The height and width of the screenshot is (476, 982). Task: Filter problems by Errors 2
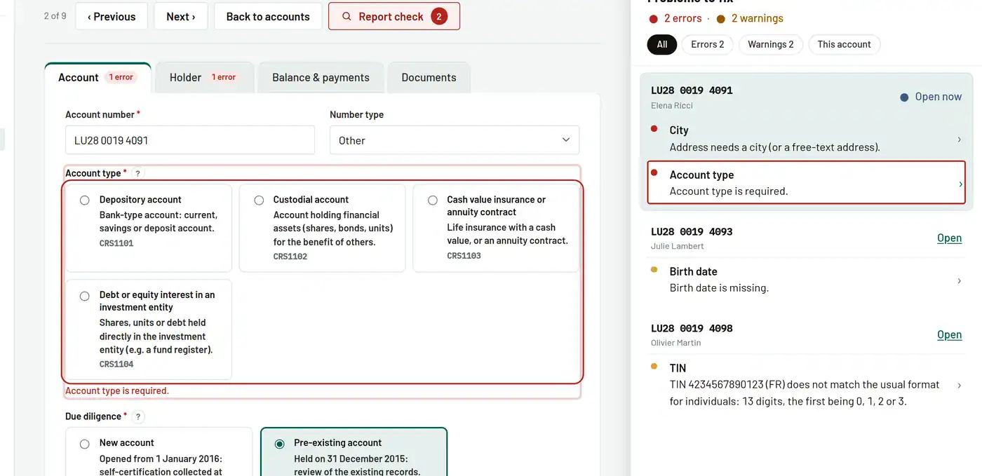pos(707,44)
